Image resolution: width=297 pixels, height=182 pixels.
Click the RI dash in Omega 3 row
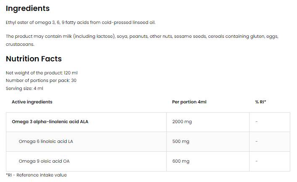tap(256, 122)
